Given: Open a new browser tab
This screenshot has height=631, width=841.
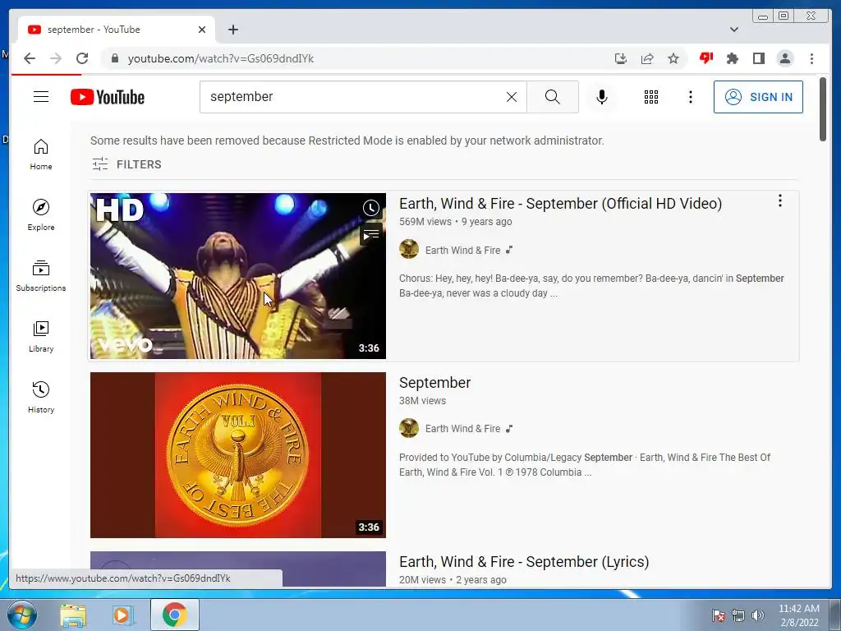Looking at the screenshot, I should click(232, 30).
